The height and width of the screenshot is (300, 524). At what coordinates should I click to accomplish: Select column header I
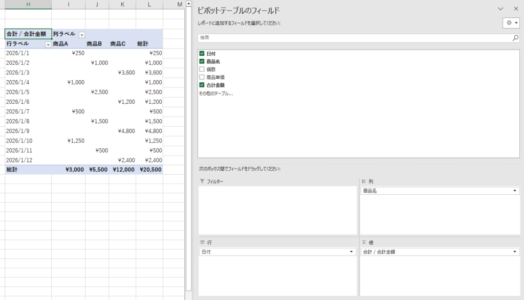68,5
